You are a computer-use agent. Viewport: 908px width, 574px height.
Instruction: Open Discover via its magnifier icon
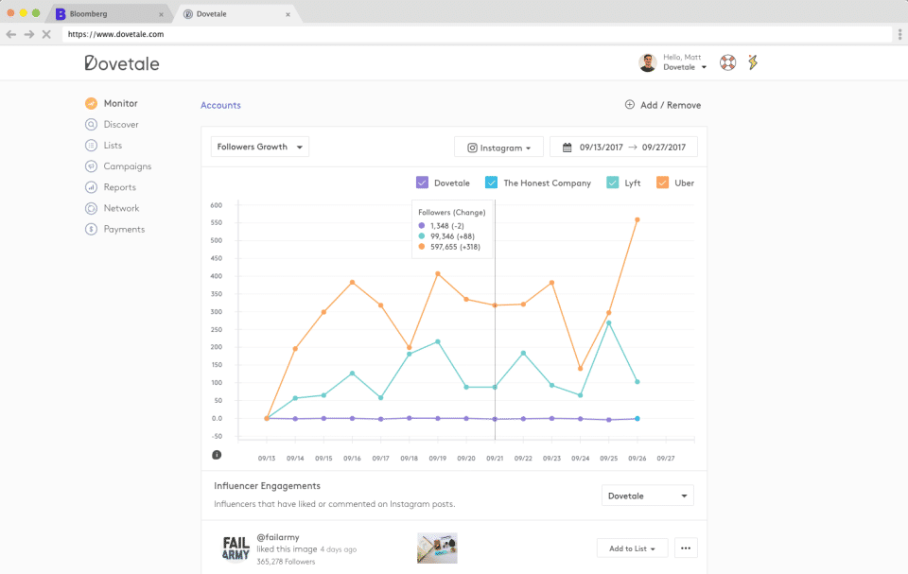click(91, 125)
